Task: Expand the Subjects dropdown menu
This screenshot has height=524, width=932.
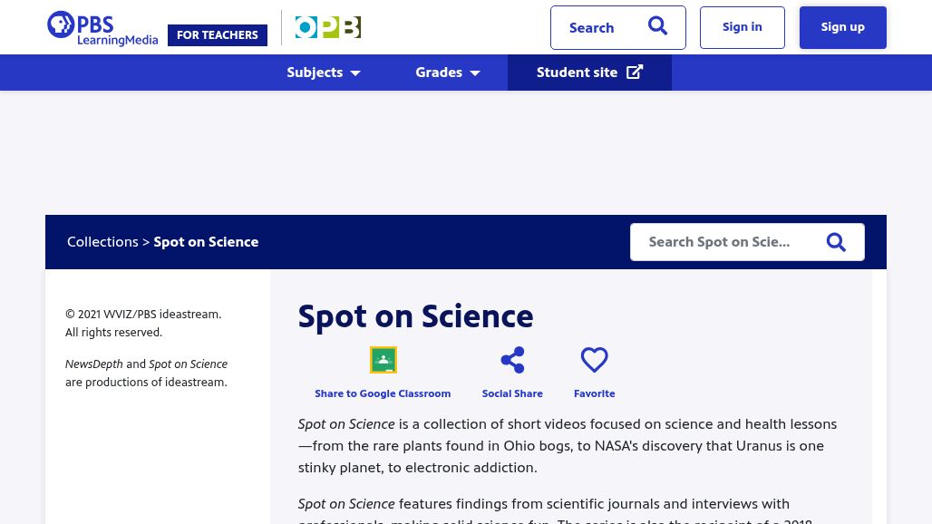Action: pyautogui.click(x=324, y=73)
